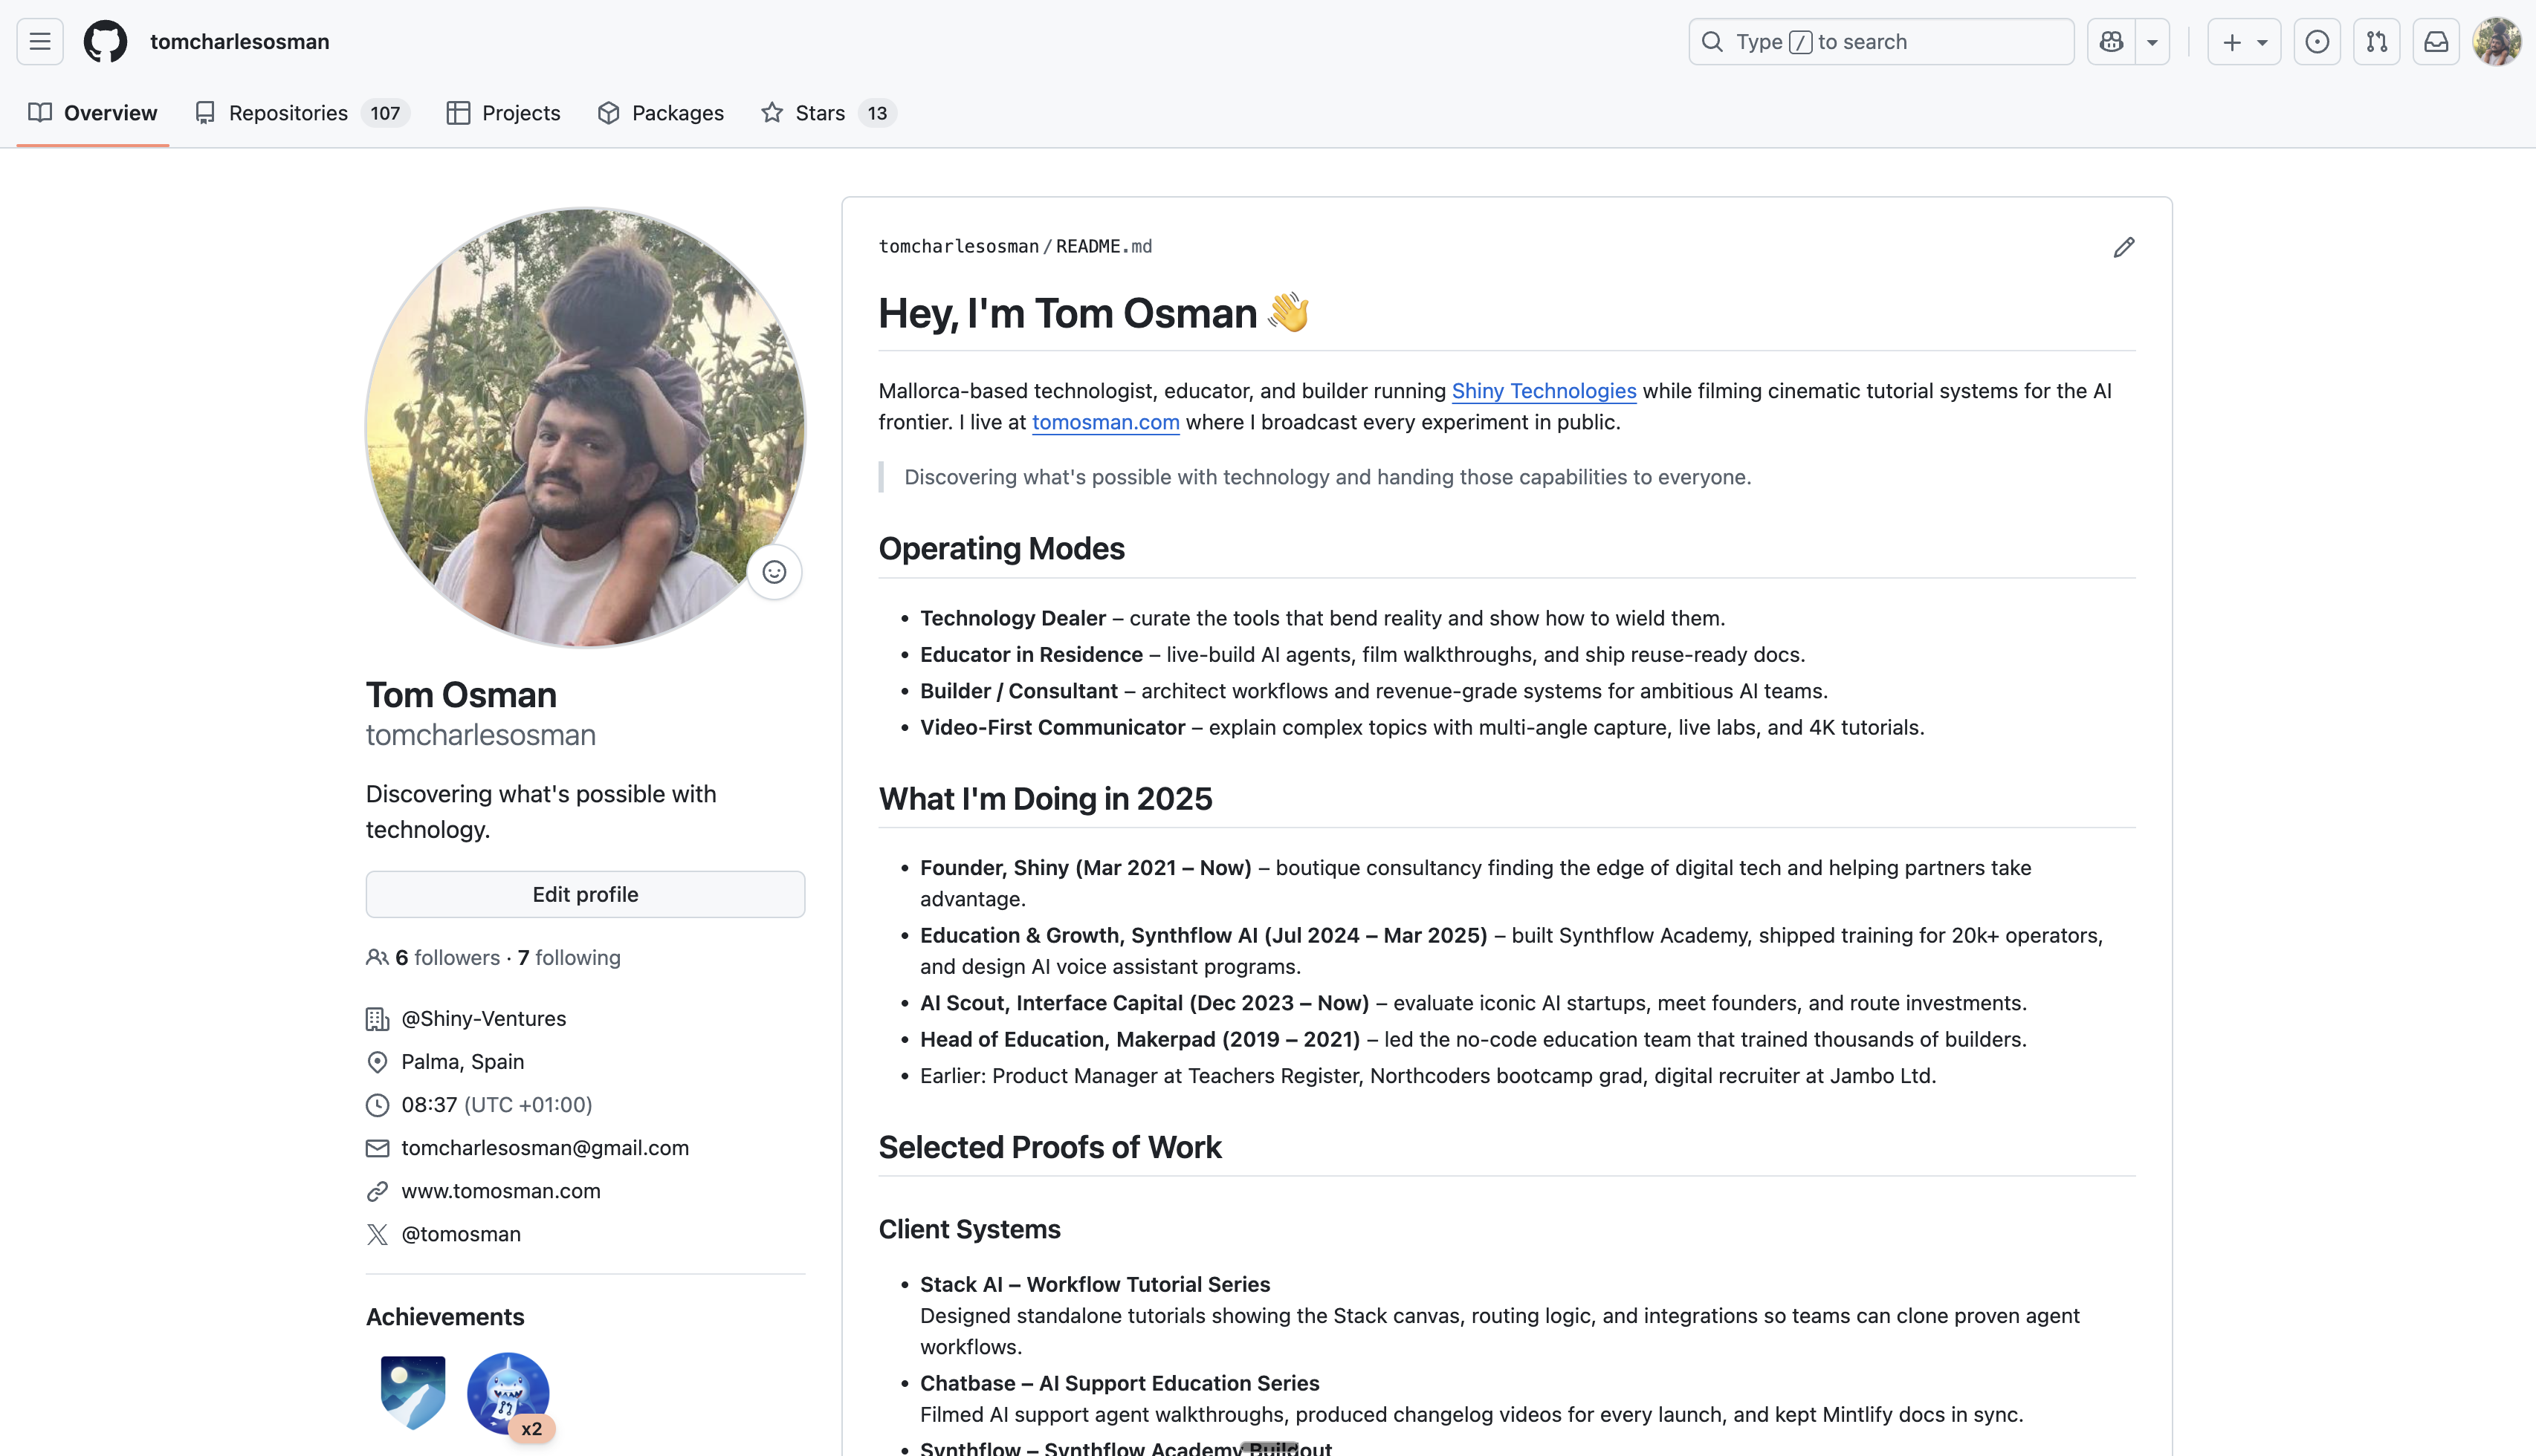Focus the search field

(x=1880, y=41)
